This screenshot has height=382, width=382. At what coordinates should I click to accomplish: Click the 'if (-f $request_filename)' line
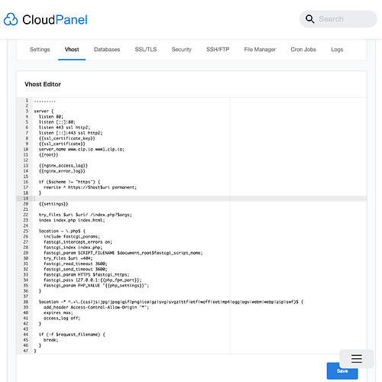(72, 335)
